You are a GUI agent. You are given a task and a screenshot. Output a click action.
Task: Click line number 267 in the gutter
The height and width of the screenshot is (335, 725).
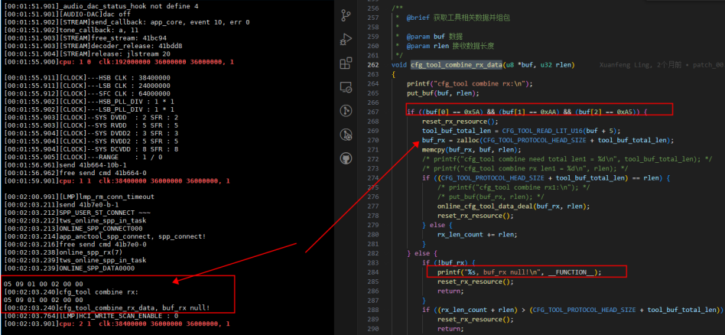372,112
